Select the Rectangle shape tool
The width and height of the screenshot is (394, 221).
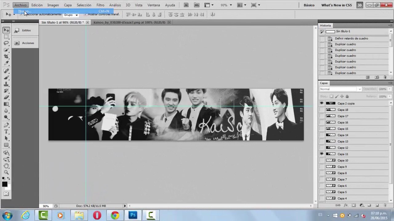click(6, 145)
